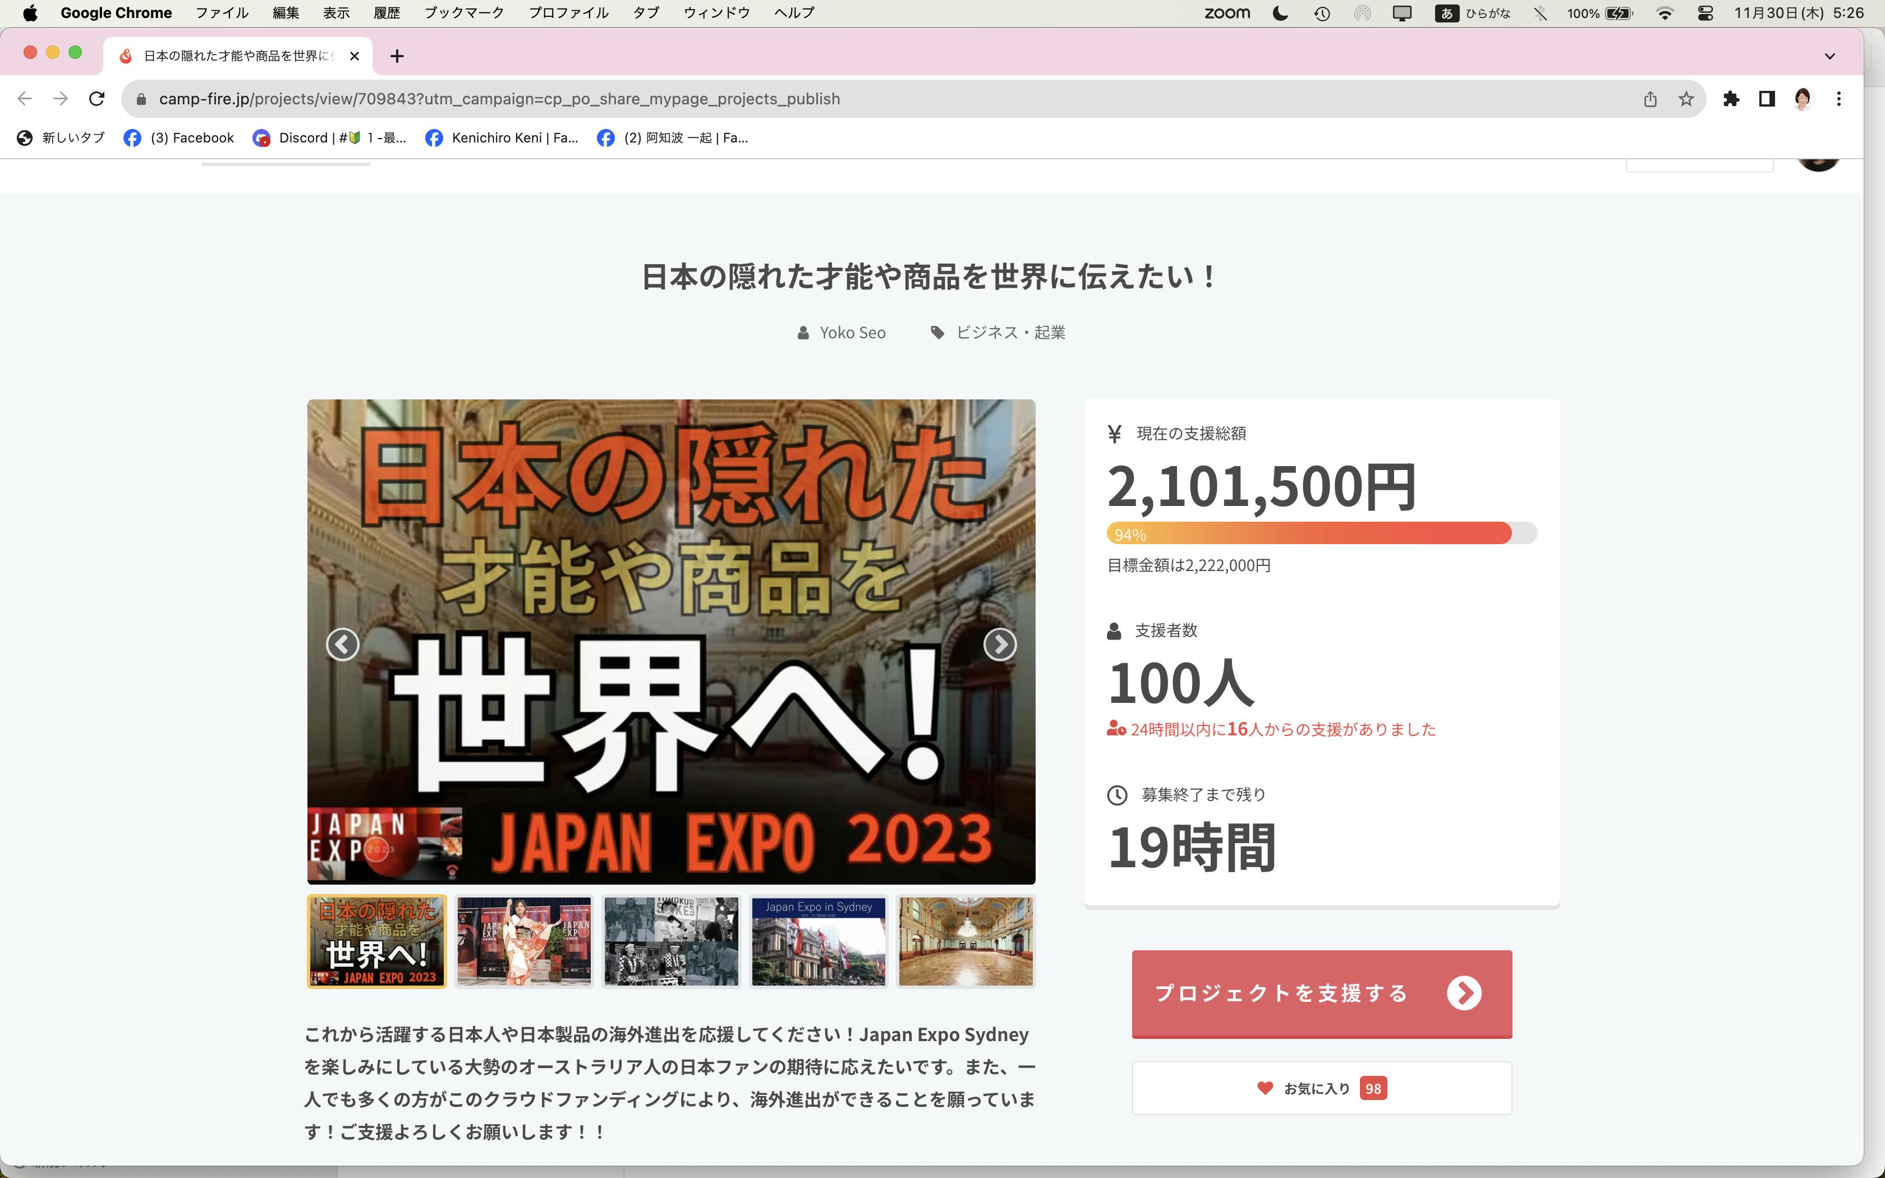Show previous slide with left arrow
This screenshot has height=1178, width=1885.
pyautogui.click(x=343, y=645)
